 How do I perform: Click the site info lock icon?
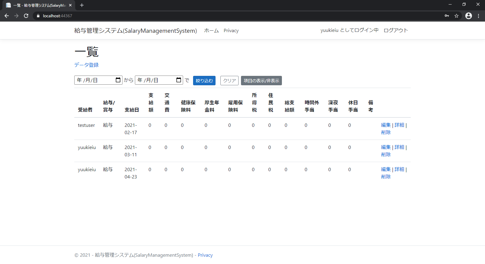(x=38, y=16)
